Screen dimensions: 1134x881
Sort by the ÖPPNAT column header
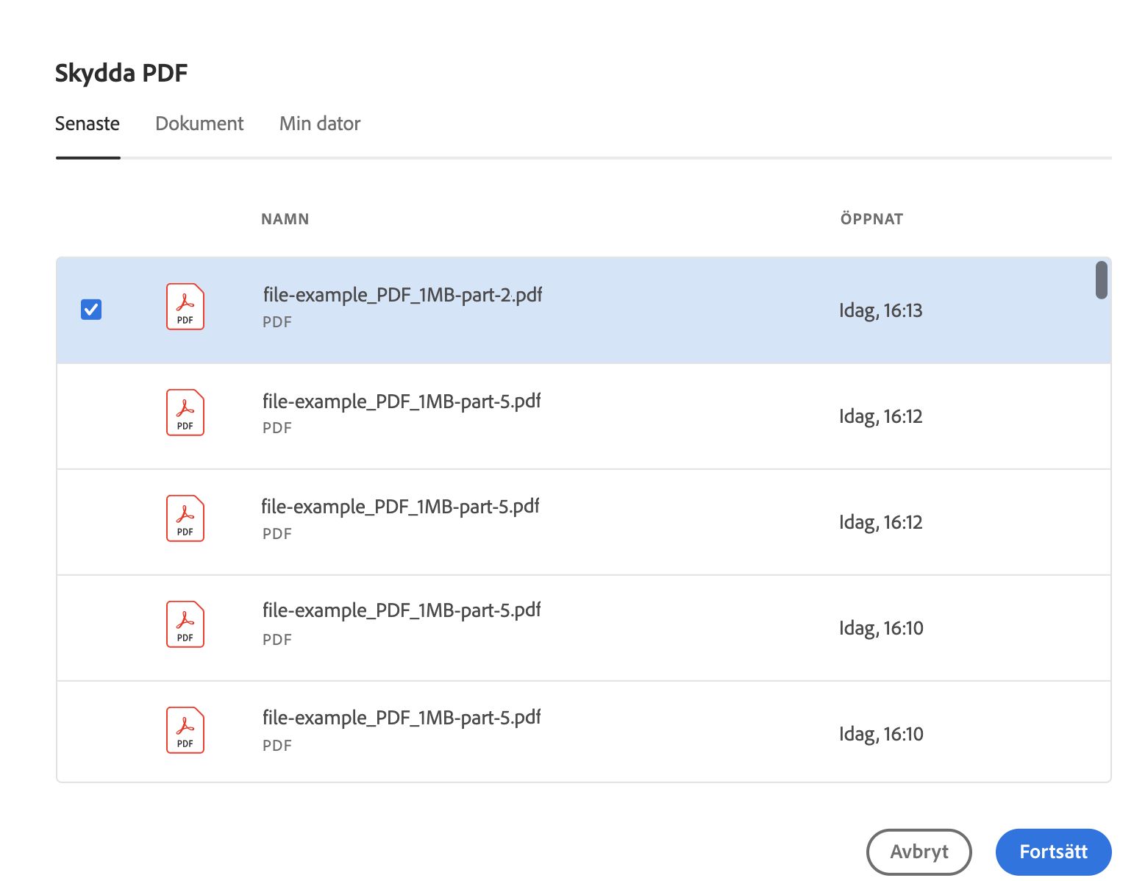coord(872,219)
